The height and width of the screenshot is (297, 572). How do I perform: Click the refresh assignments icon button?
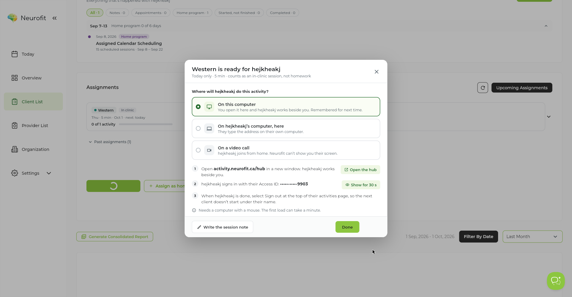483,87
